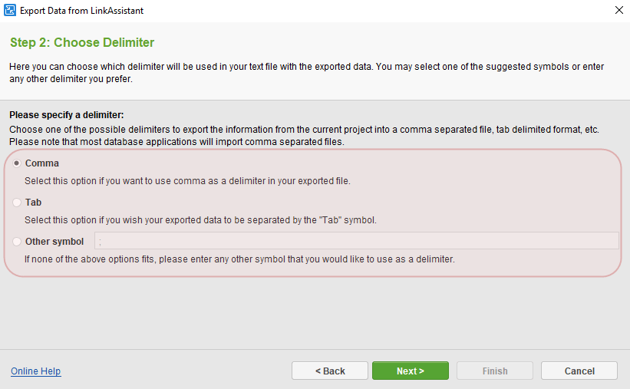630x389 pixels.
Task: Go back with the Back button
Action: 330,371
